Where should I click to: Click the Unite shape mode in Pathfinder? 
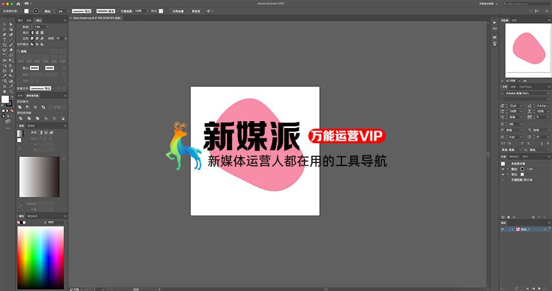point(20,107)
